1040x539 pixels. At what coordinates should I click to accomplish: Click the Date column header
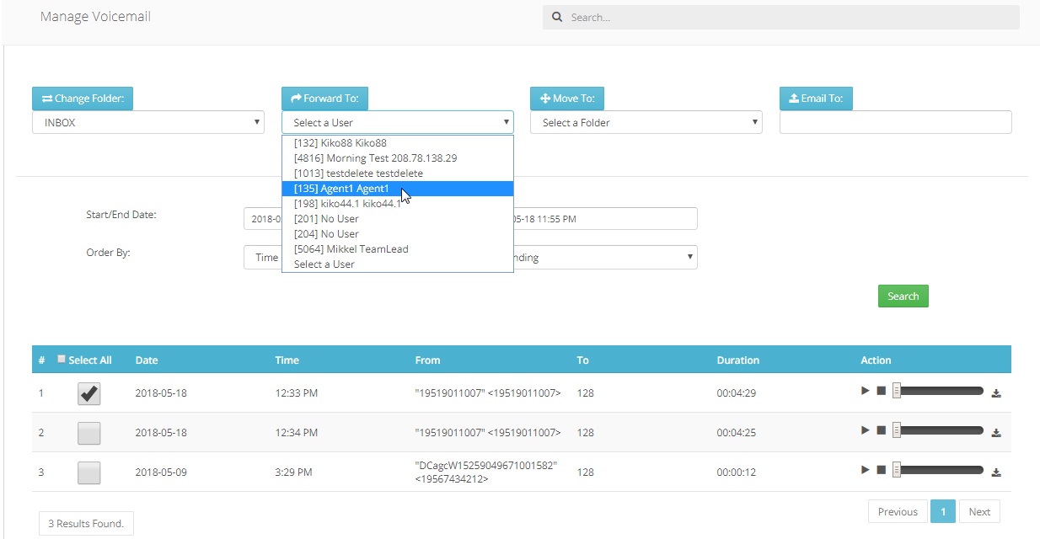coord(147,360)
